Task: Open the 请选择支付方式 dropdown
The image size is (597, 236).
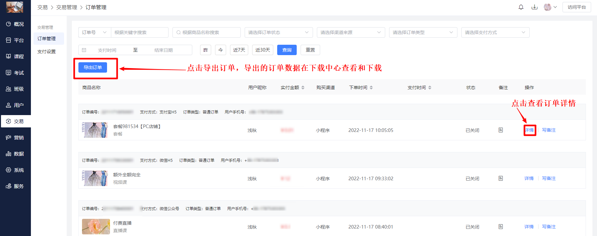Action: [495, 32]
